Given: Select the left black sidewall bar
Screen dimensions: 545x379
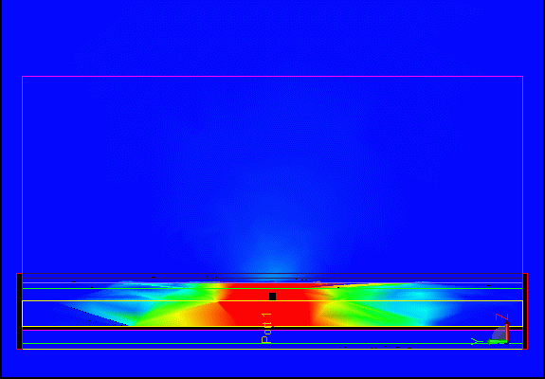Looking at the screenshot, I should point(20,312).
